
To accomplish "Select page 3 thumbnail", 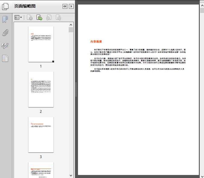I will (x=41, y=135).
